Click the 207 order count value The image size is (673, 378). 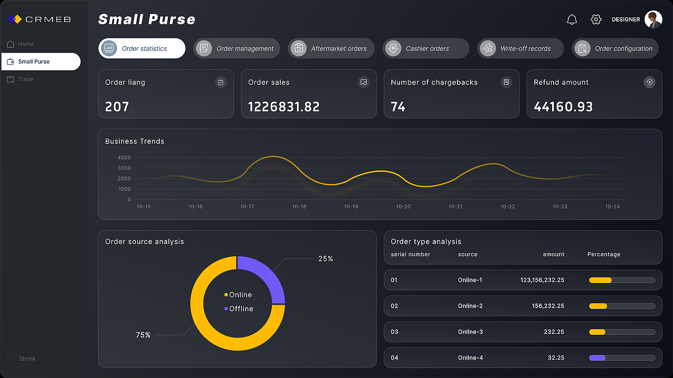pos(117,107)
